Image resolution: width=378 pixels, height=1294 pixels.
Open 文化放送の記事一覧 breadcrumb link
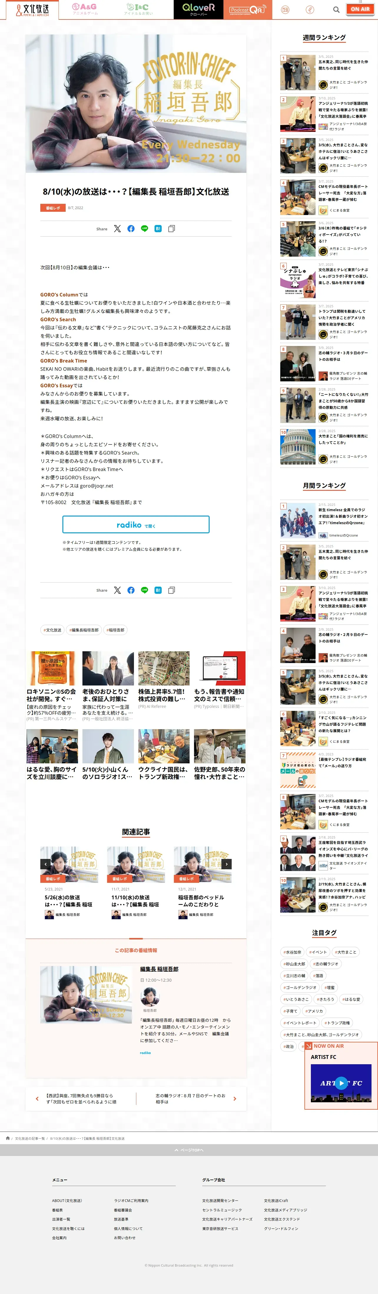(x=29, y=1138)
